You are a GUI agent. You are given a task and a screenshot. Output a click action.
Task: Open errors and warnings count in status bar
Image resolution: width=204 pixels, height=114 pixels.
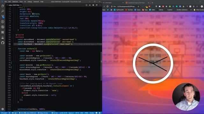(x=15, y=113)
